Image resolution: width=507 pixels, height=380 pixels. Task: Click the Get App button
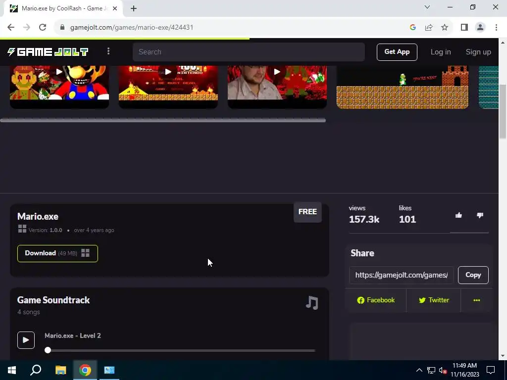(x=397, y=51)
